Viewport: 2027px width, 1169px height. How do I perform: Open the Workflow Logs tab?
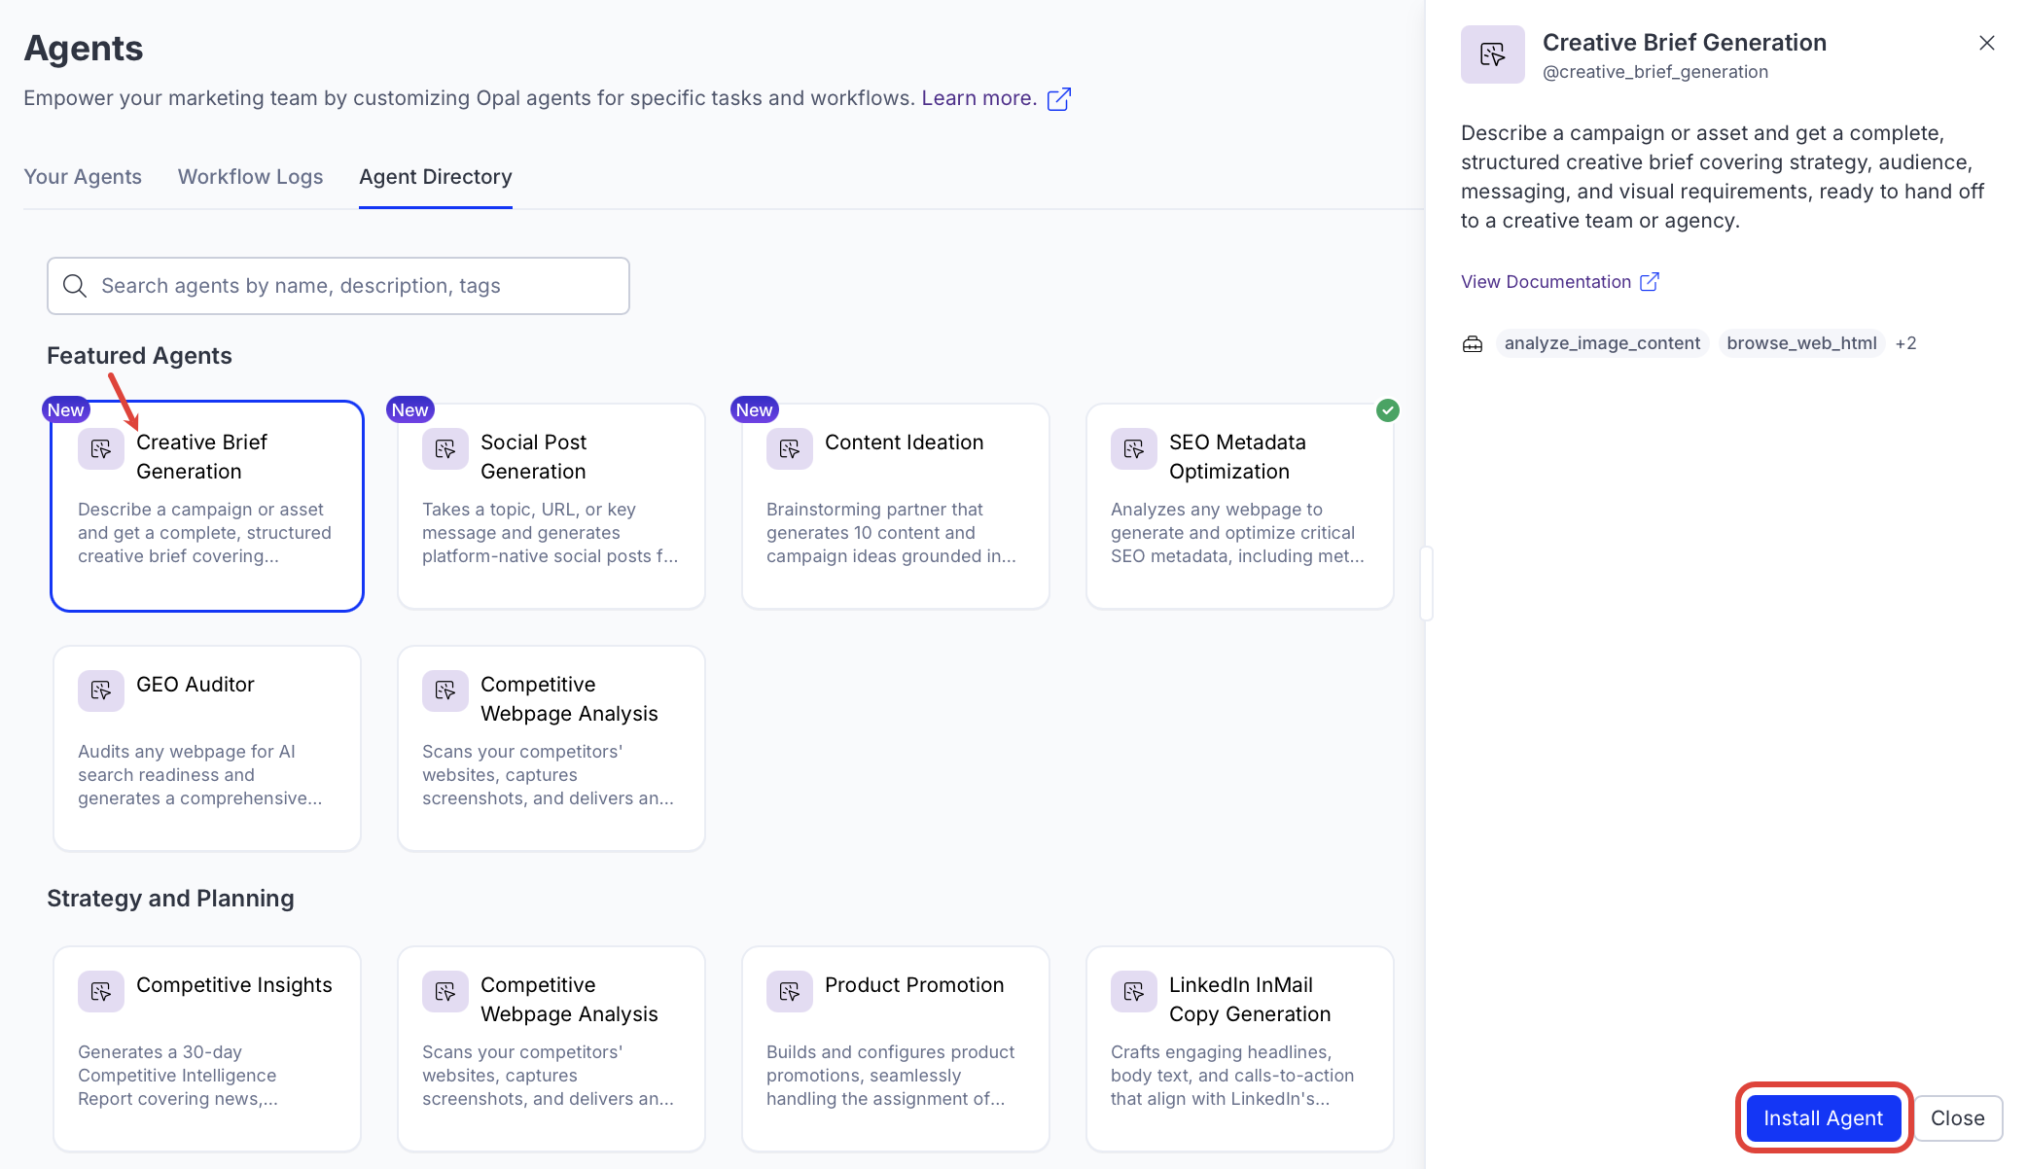pyautogui.click(x=250, y=177)
